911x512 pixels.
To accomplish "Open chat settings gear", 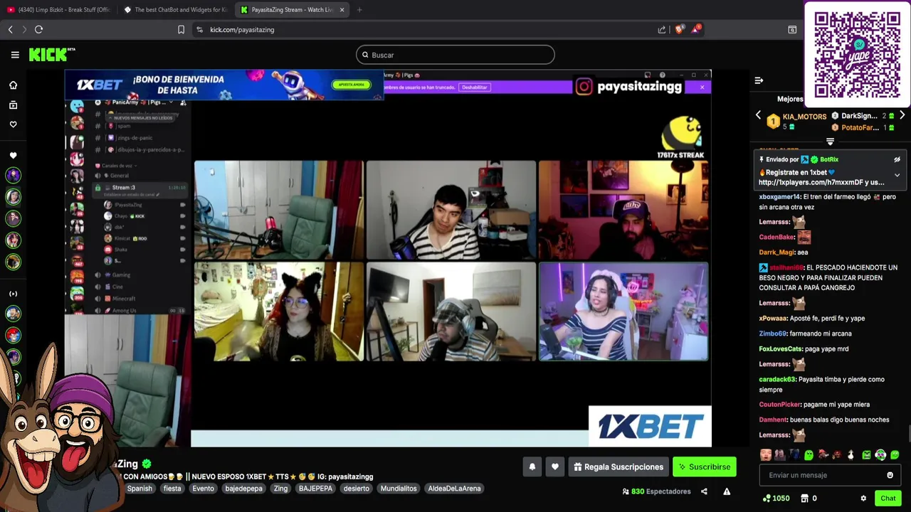I will click(863, 498).
